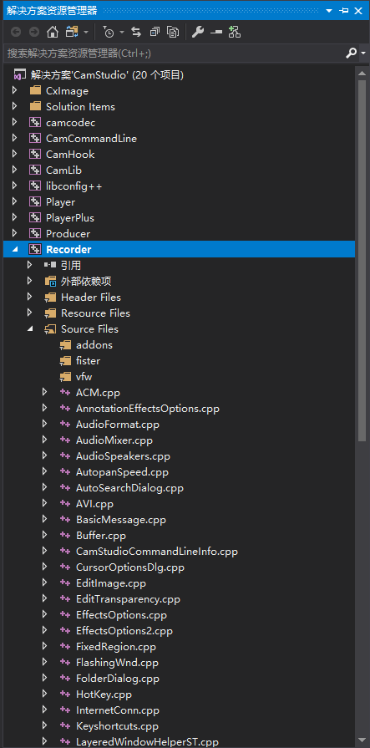This screenshot has height=748, width=370.
Task: Click the Pending Changes Filter clock icon
Action: click(x=109, y=32)
